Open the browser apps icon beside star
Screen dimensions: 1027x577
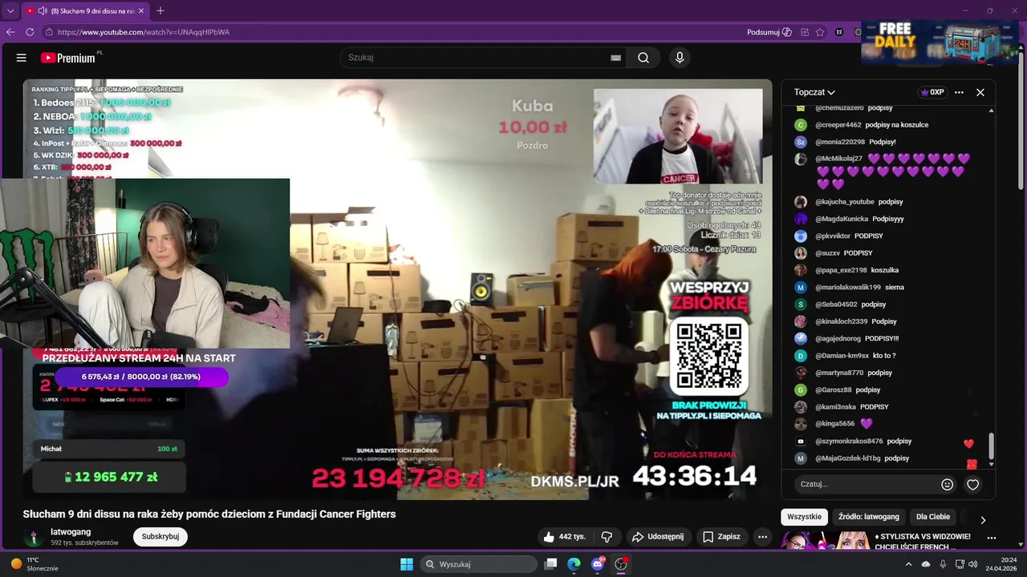(804, 32)
